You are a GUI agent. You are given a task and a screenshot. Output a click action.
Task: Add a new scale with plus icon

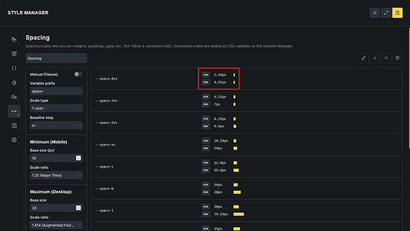pos(375,58)
